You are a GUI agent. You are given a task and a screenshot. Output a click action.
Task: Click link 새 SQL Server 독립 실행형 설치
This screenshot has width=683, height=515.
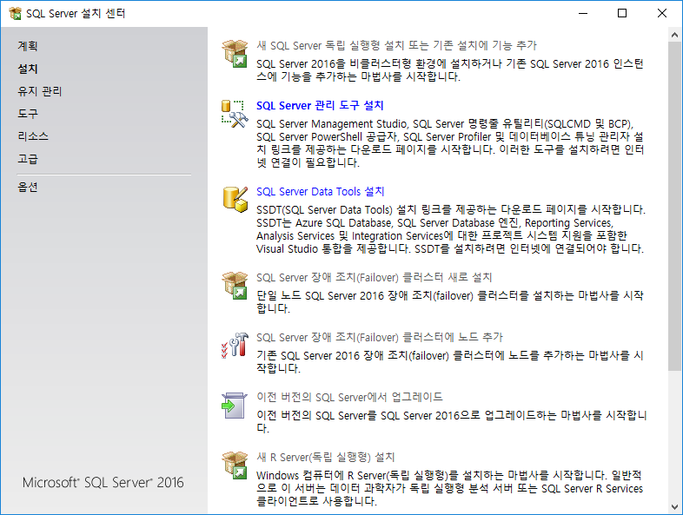coord(396,45)
